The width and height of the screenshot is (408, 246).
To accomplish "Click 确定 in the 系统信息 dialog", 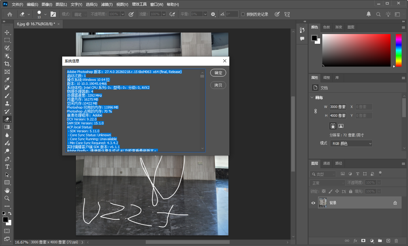I will [x=217, y=73].
